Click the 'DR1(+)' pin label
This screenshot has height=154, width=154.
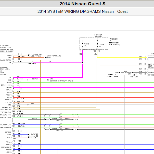point(9,82)
